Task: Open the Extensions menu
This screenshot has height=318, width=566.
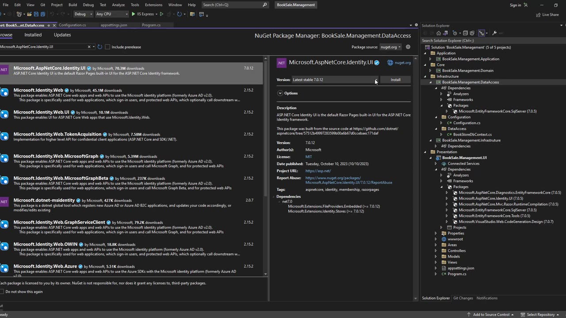Action: pos(153,5)
